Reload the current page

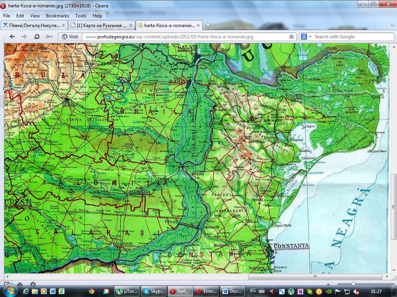click(37, 36)
